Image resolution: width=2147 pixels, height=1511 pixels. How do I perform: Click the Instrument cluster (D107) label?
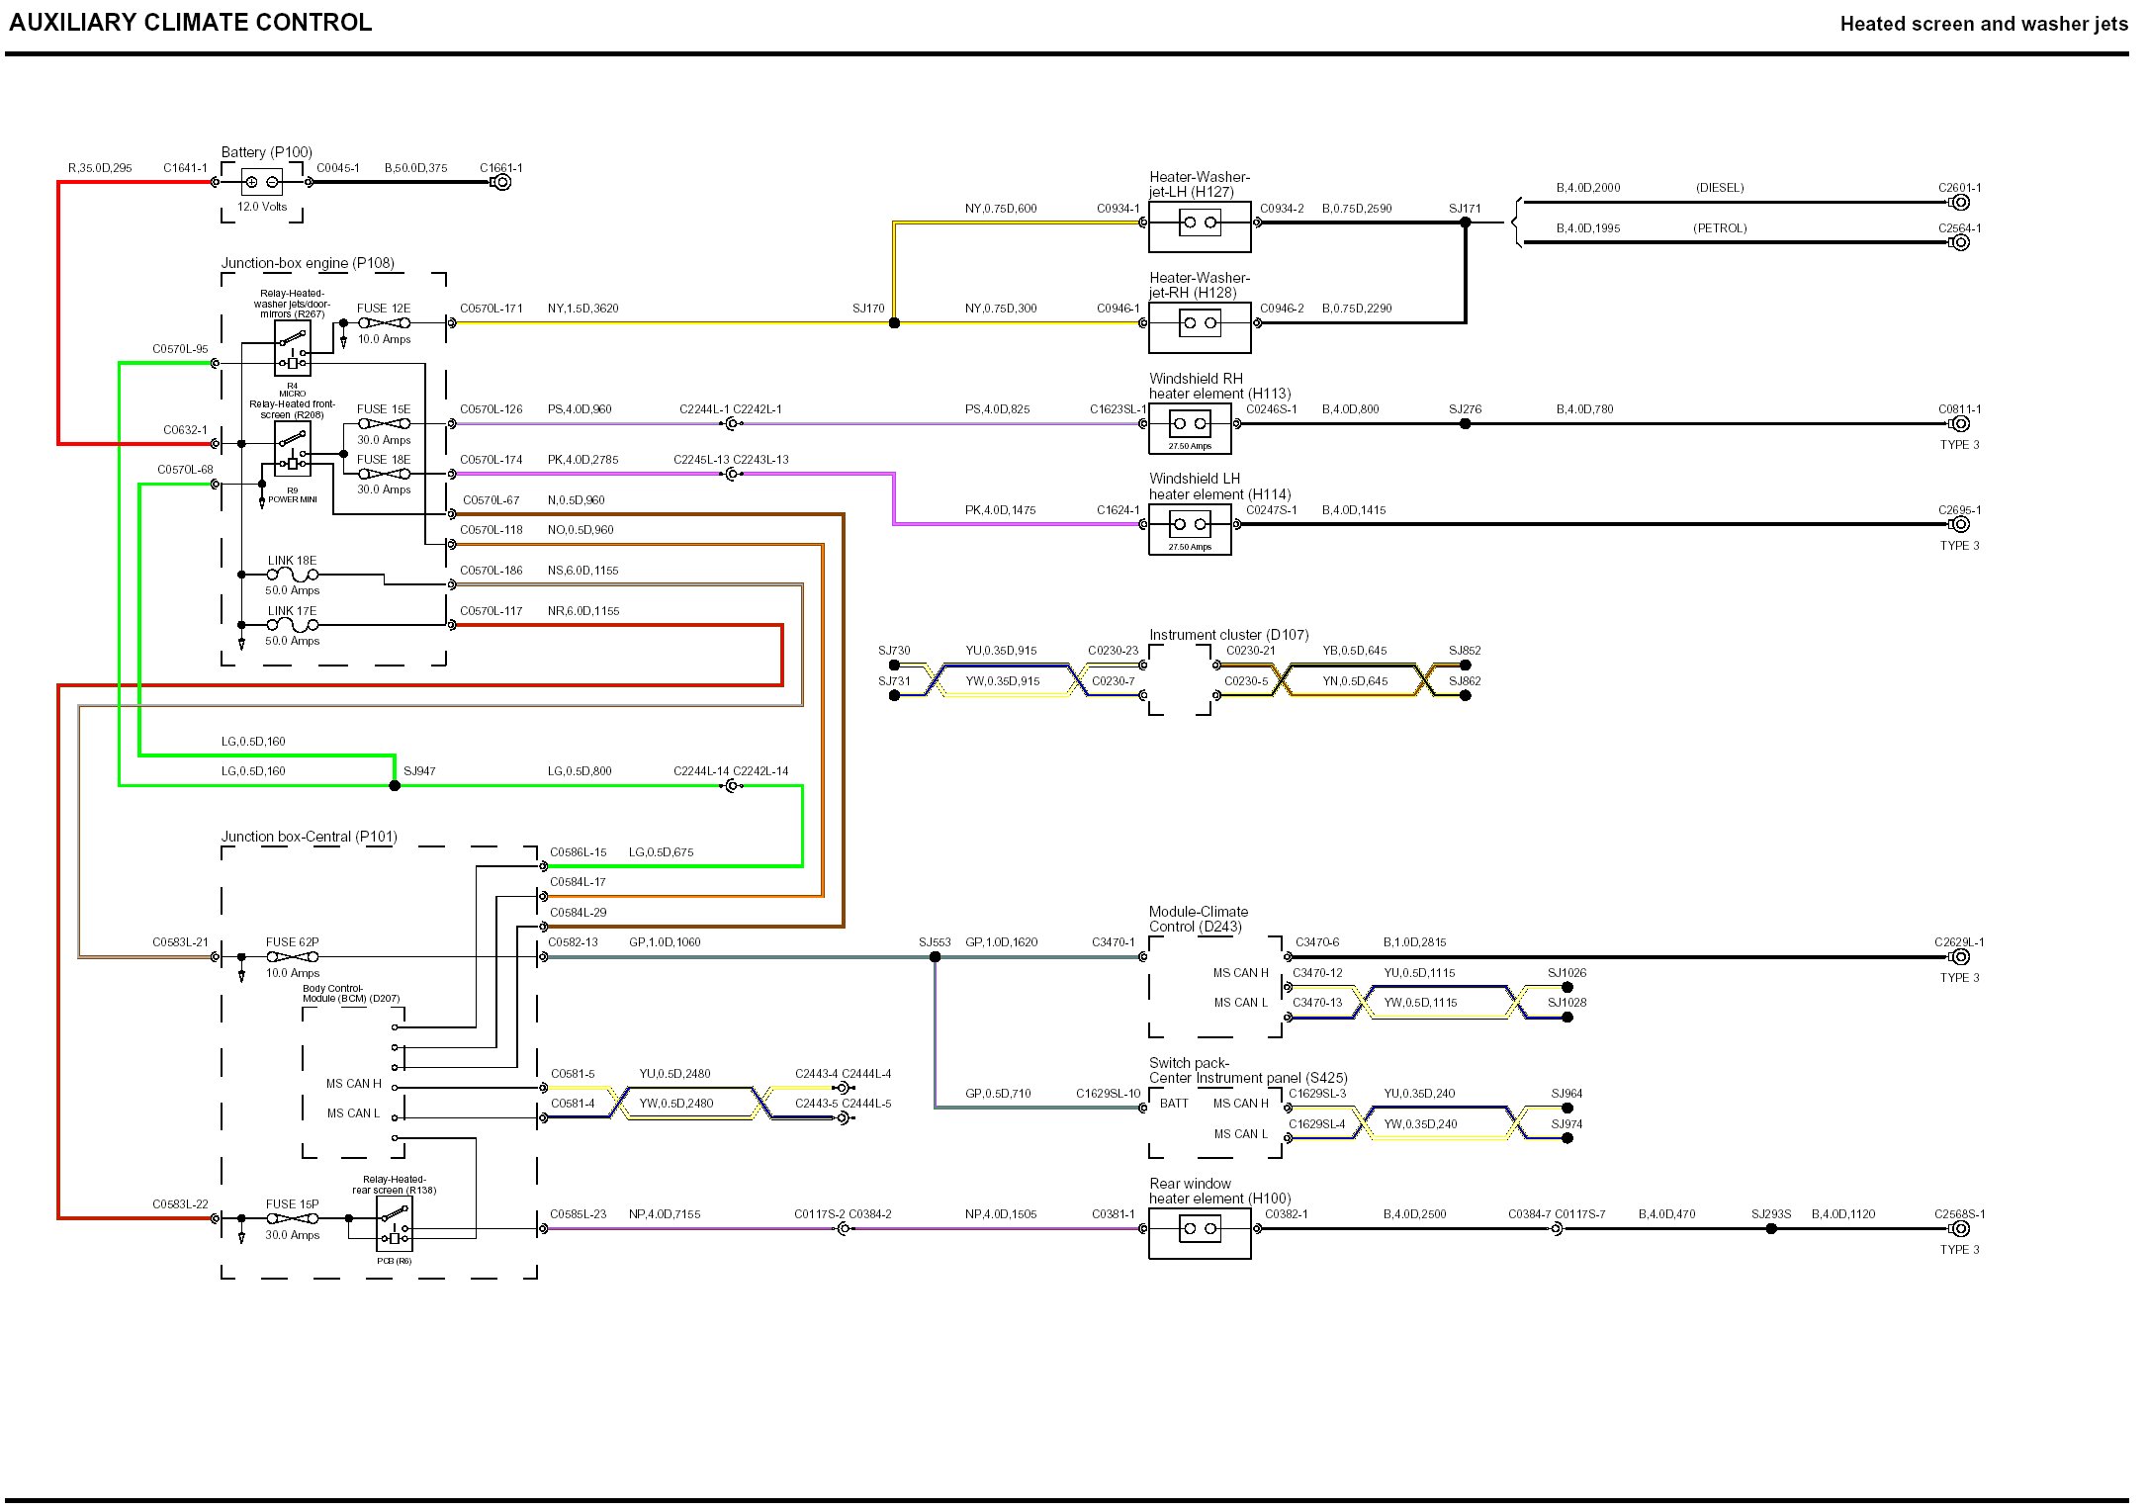click(x=1228, y=635)
